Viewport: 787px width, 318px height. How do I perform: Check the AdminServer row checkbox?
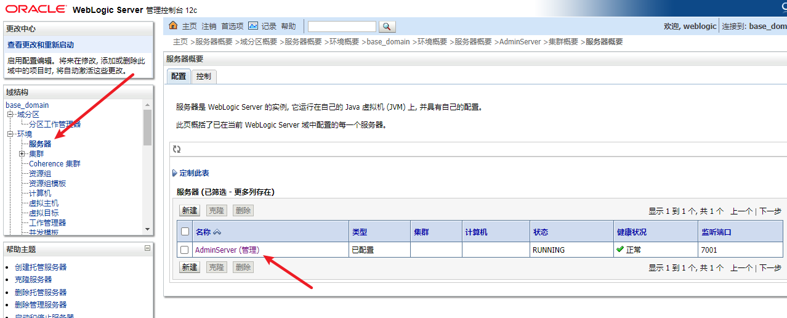click(x=185, y=250)
